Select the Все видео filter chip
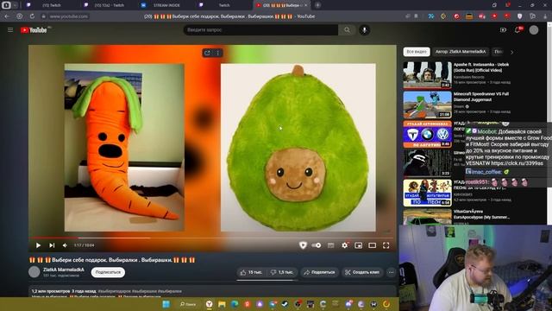552x311 pixels. 417,52
